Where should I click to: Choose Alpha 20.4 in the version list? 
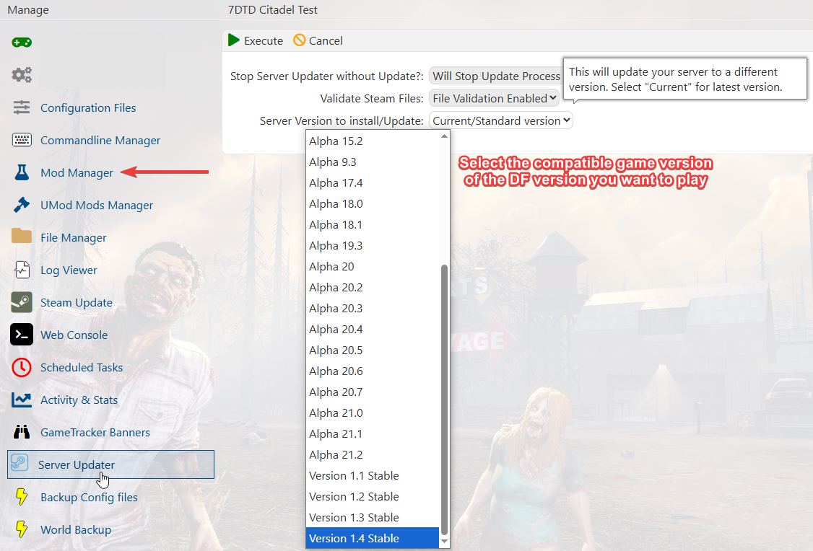373,330
